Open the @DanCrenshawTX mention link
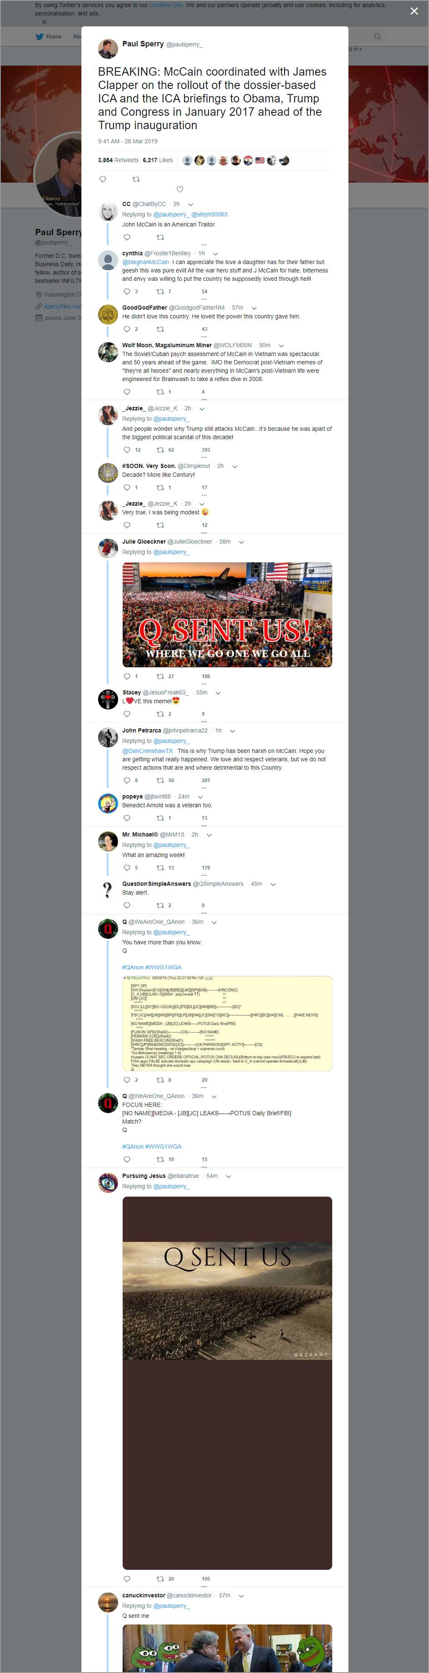 (x=147, y=751)
